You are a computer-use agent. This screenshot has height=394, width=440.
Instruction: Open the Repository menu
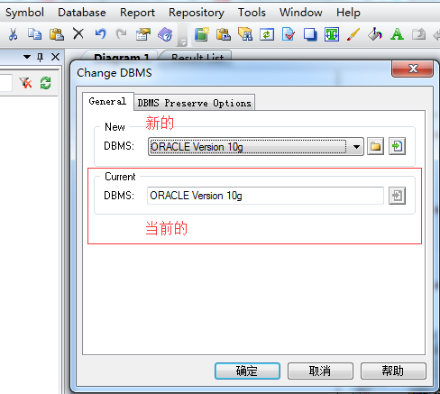tap(197, 13)
